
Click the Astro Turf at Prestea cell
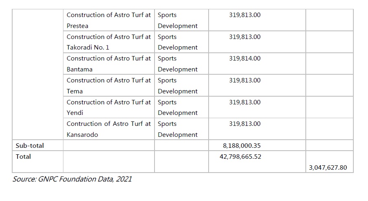coord(109,20)
